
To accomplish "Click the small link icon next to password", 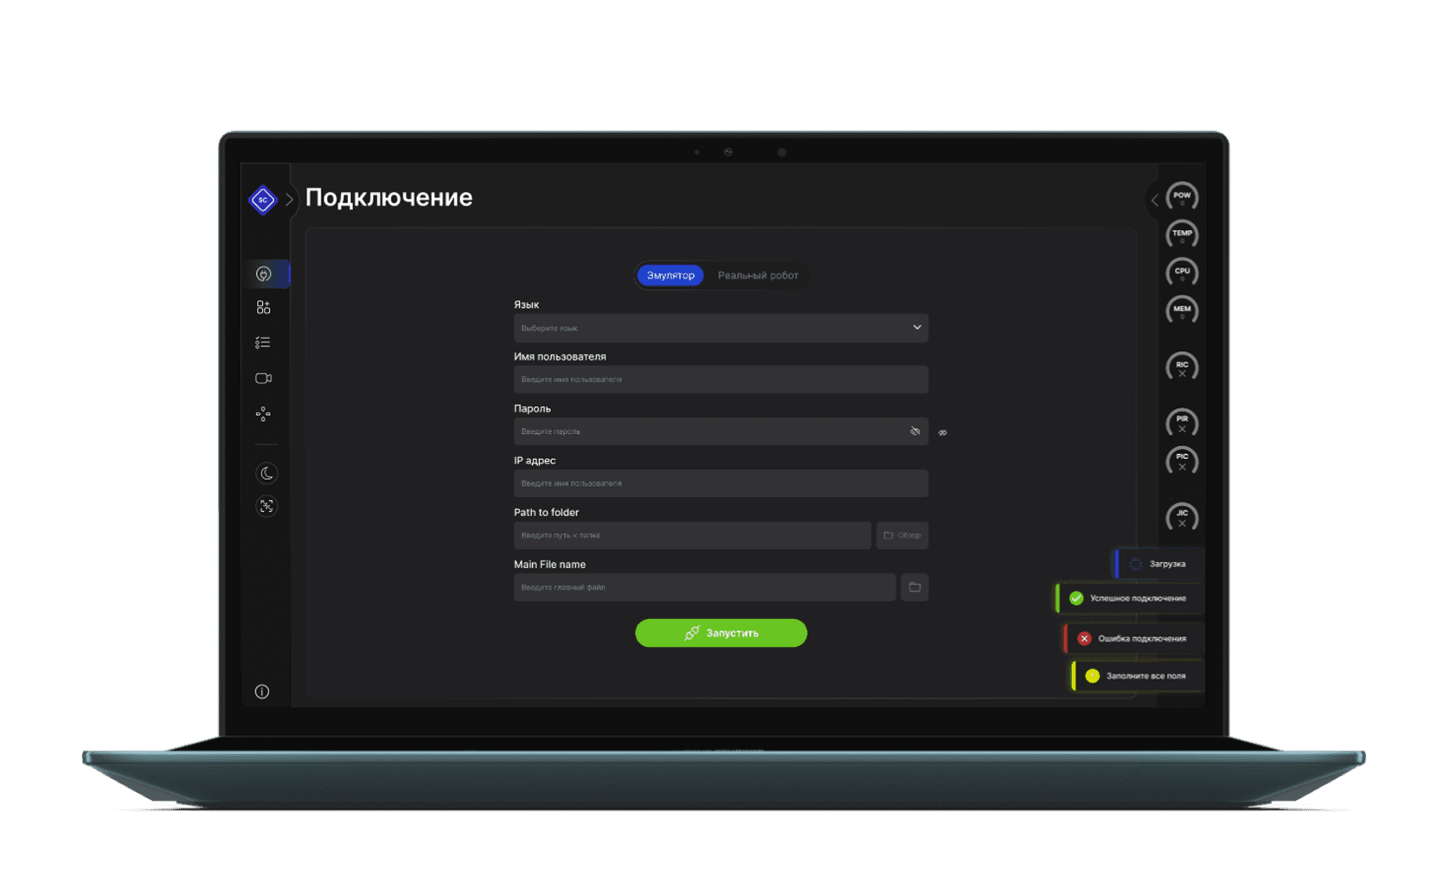I will (x=943, y=432).
